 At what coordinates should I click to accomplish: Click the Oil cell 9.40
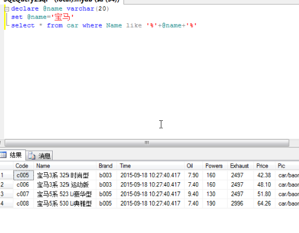pos(194,194)
